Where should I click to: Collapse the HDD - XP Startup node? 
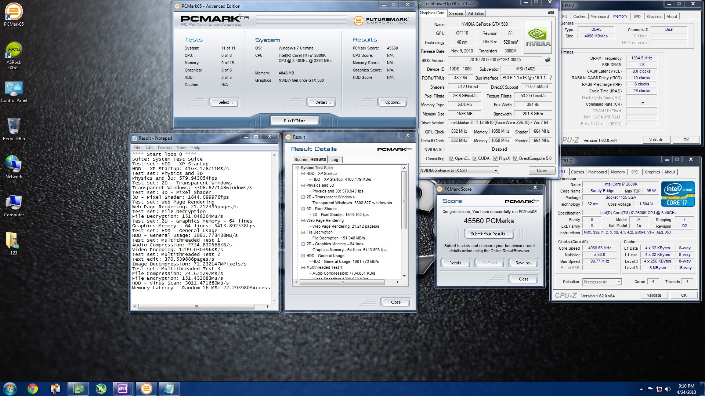tap(303, 173)
